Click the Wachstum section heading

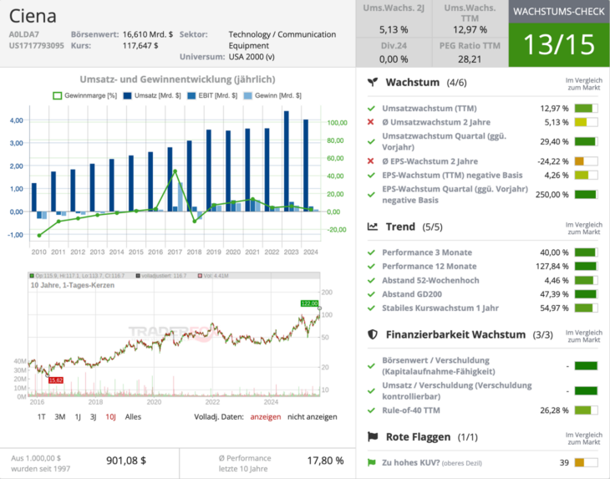click(x=412, y=82)
